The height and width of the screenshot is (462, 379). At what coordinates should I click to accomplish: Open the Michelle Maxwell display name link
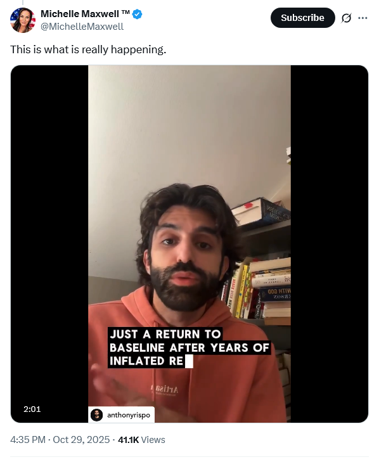[80, 14]
